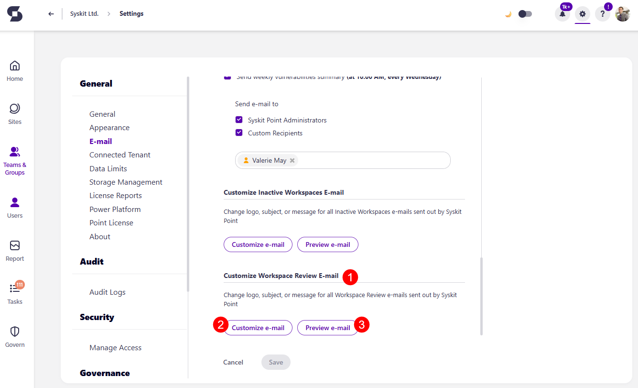Expand the Governance settings section
The image size is (638, 388).
point(105,373)
